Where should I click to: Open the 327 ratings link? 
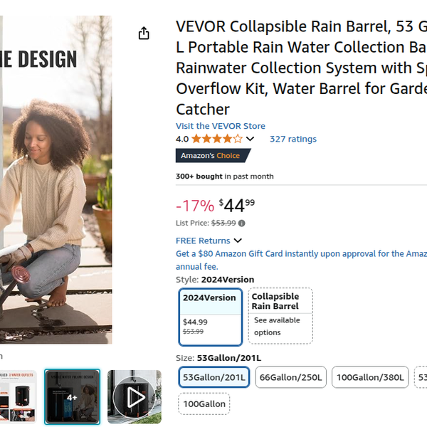coord(292,139)
